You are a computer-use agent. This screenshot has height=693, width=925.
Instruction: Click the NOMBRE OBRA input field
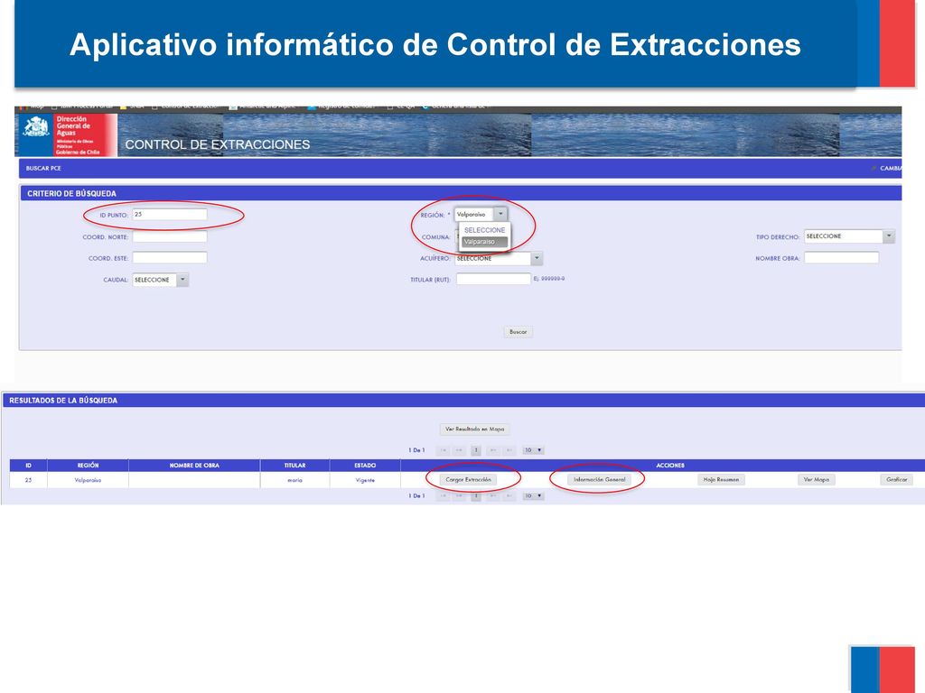pyautogui.click(x=841, y=257)
